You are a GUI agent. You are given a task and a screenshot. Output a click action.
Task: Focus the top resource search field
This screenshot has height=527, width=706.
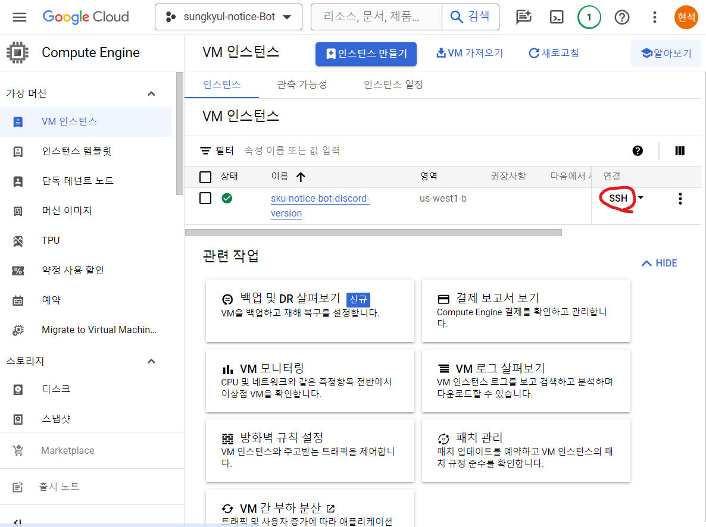[376, 17]
